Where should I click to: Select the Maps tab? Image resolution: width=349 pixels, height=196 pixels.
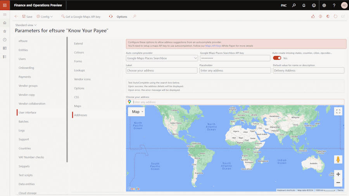(x=78, y=106)
